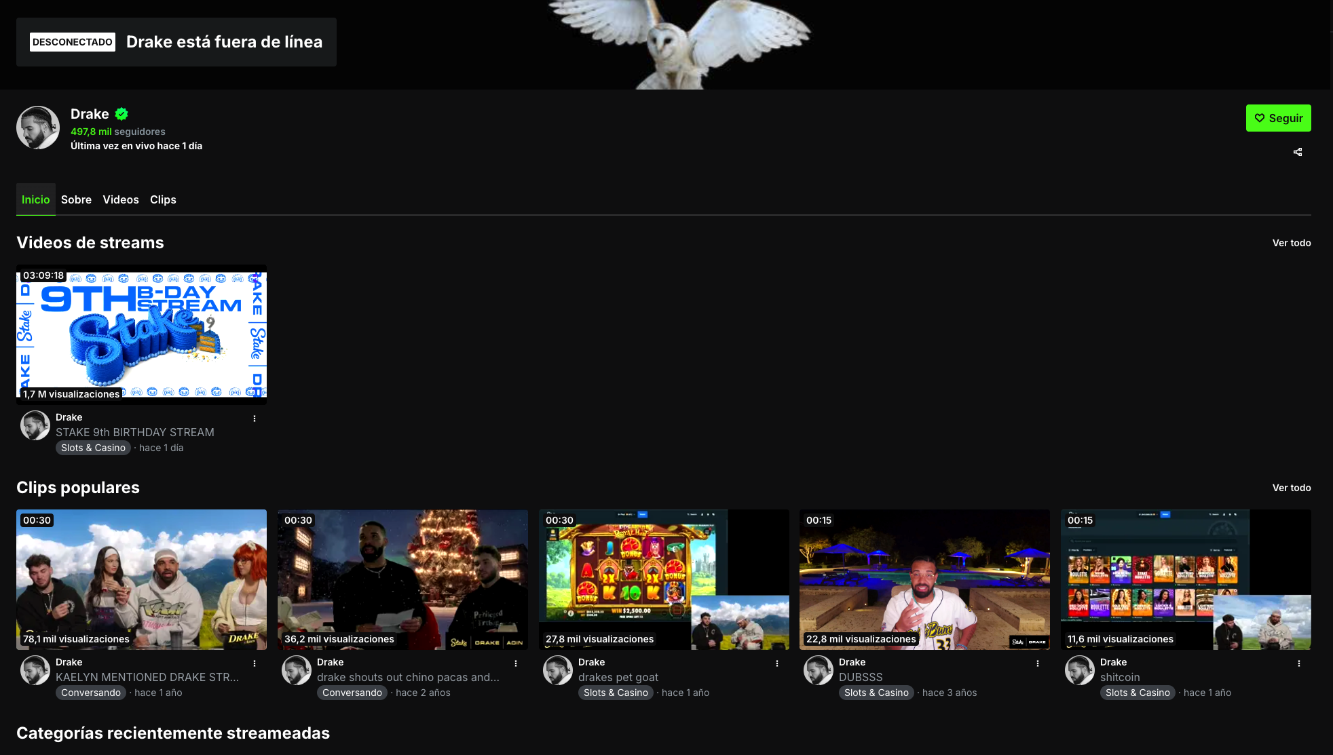Play the clip thumbnail with 36,2 mil visualizaciones
This screenshot has height=755, width=1333.
pos(402,579)
